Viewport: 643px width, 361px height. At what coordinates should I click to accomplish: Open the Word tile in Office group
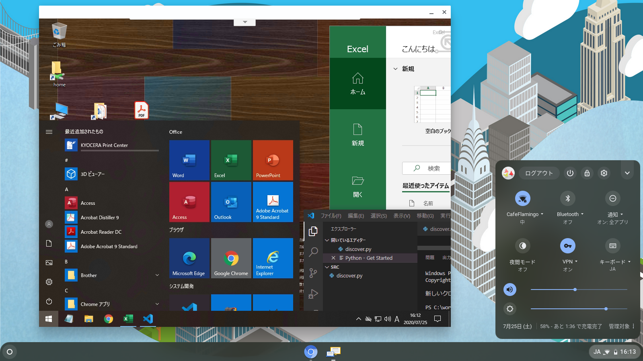(x=189, y=160)
